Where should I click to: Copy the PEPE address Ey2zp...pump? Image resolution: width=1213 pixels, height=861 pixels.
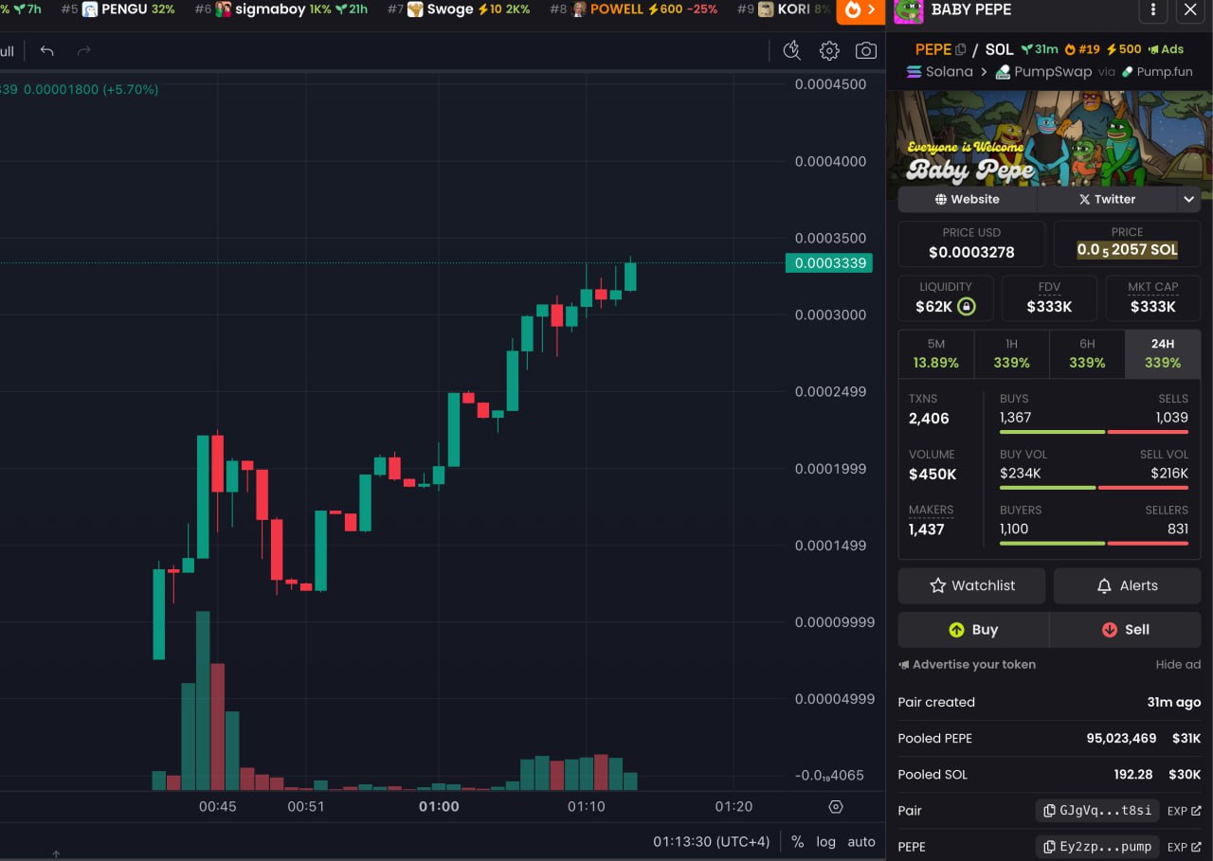tap(1097, 847)
